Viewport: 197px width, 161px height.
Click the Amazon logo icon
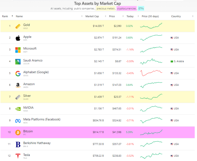(x=18, y=85)
